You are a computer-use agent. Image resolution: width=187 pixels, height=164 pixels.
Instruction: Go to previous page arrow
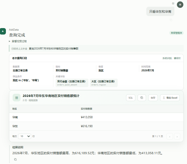coord(170,136)
